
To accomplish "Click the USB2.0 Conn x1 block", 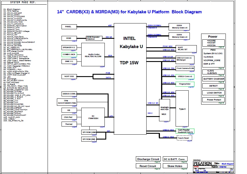I will pyautogui.click(x=185, y=76).
